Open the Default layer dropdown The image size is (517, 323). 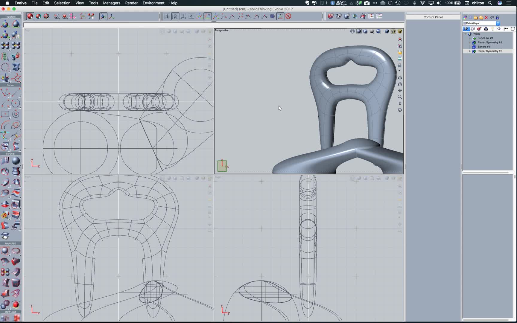click(481, 23)
